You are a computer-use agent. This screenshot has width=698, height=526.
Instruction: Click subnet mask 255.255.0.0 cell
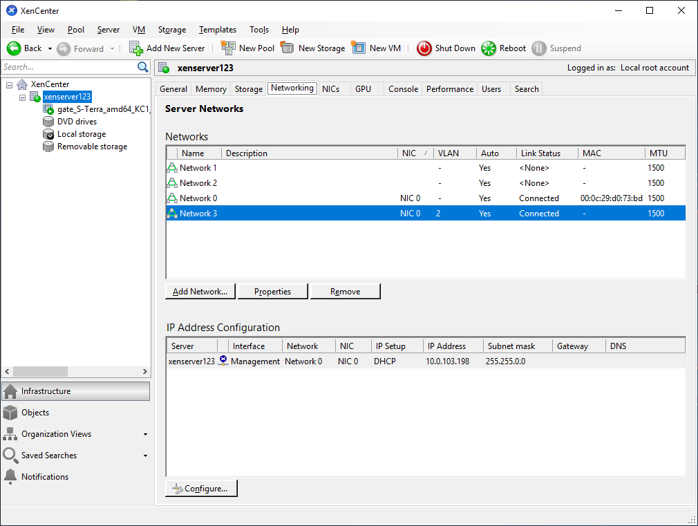[x=505, y=361]
